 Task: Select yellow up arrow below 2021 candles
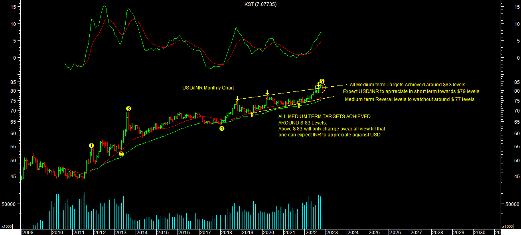299,105
